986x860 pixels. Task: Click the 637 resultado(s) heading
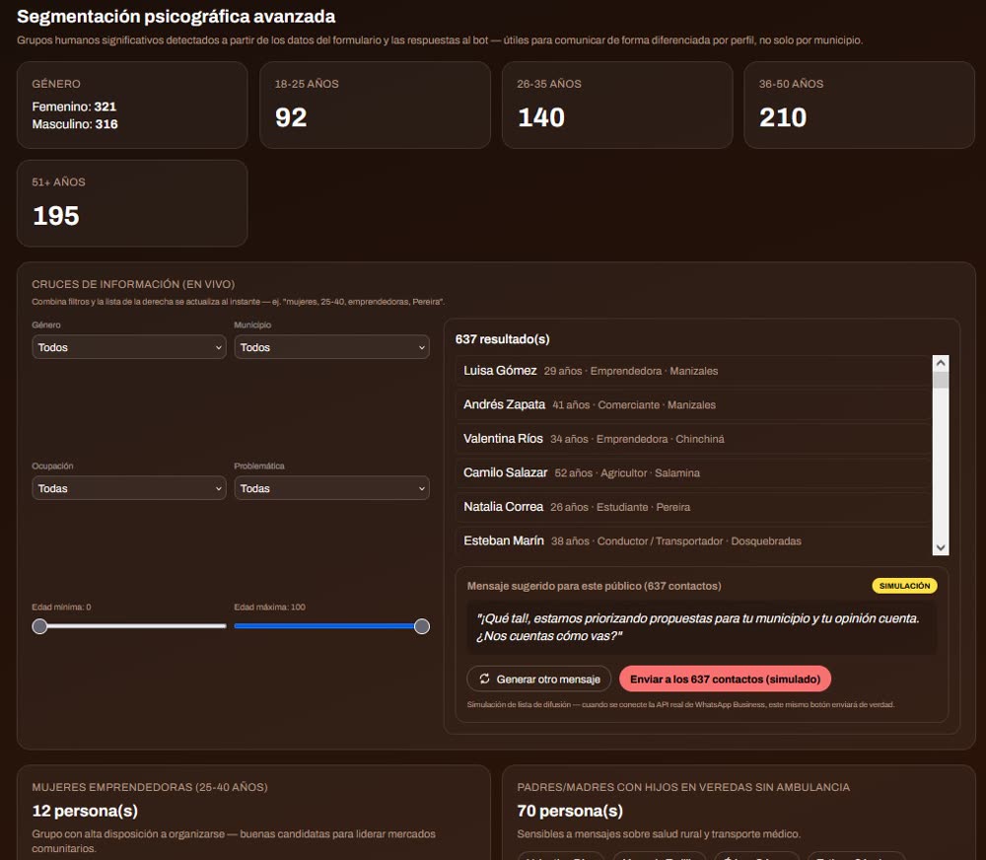(x=503, y=339)
